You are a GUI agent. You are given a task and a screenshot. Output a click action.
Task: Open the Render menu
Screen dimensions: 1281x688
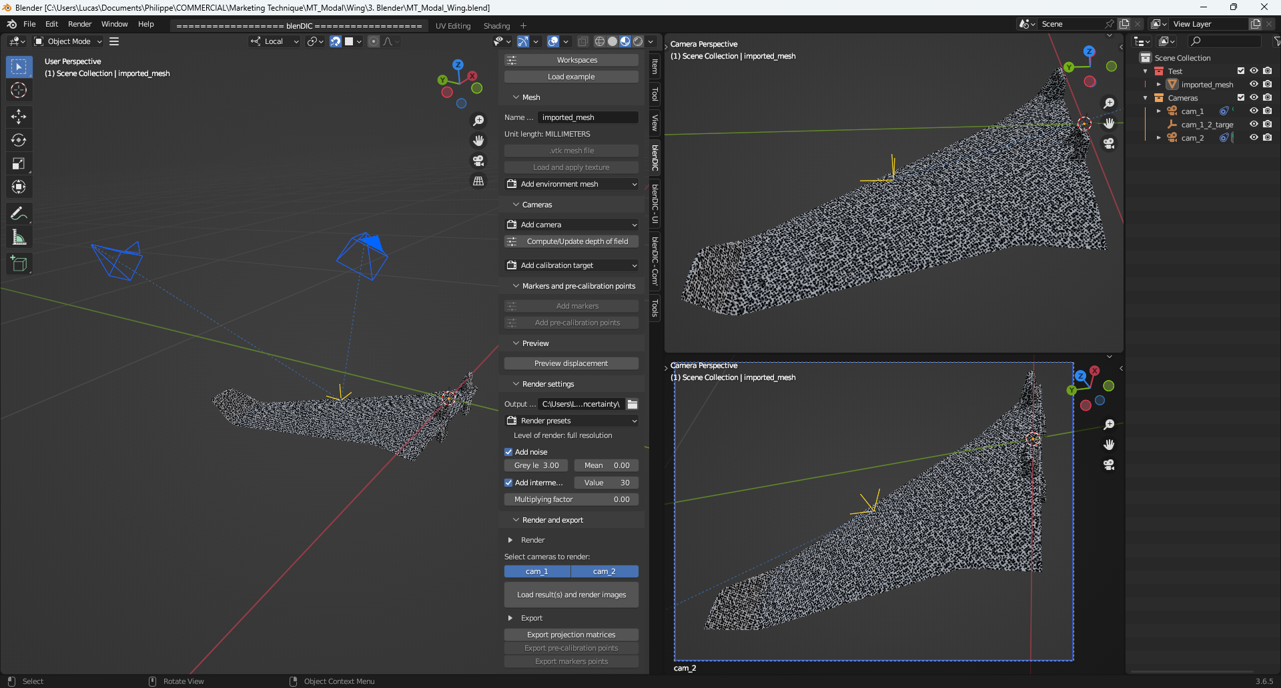pos(79,24)
